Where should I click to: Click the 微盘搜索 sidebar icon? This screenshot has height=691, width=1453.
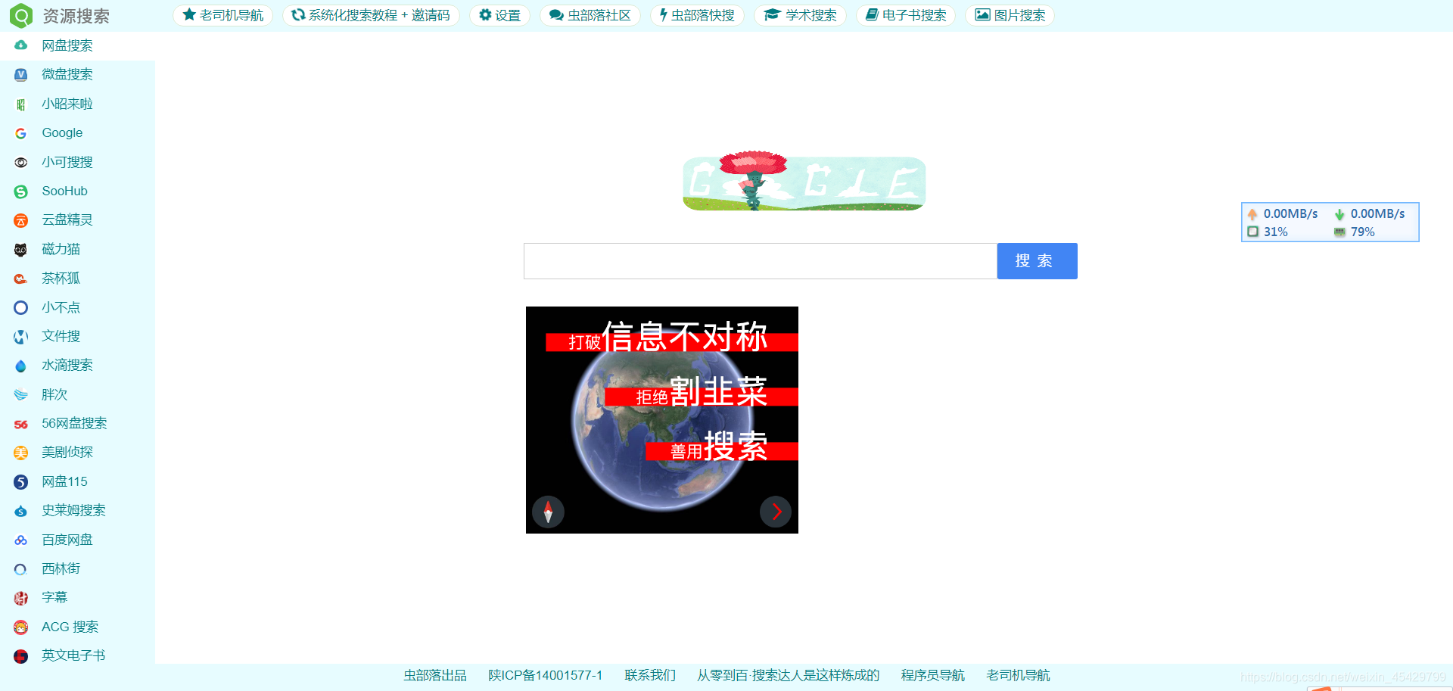pyautogui.click(x=21, y=74)
